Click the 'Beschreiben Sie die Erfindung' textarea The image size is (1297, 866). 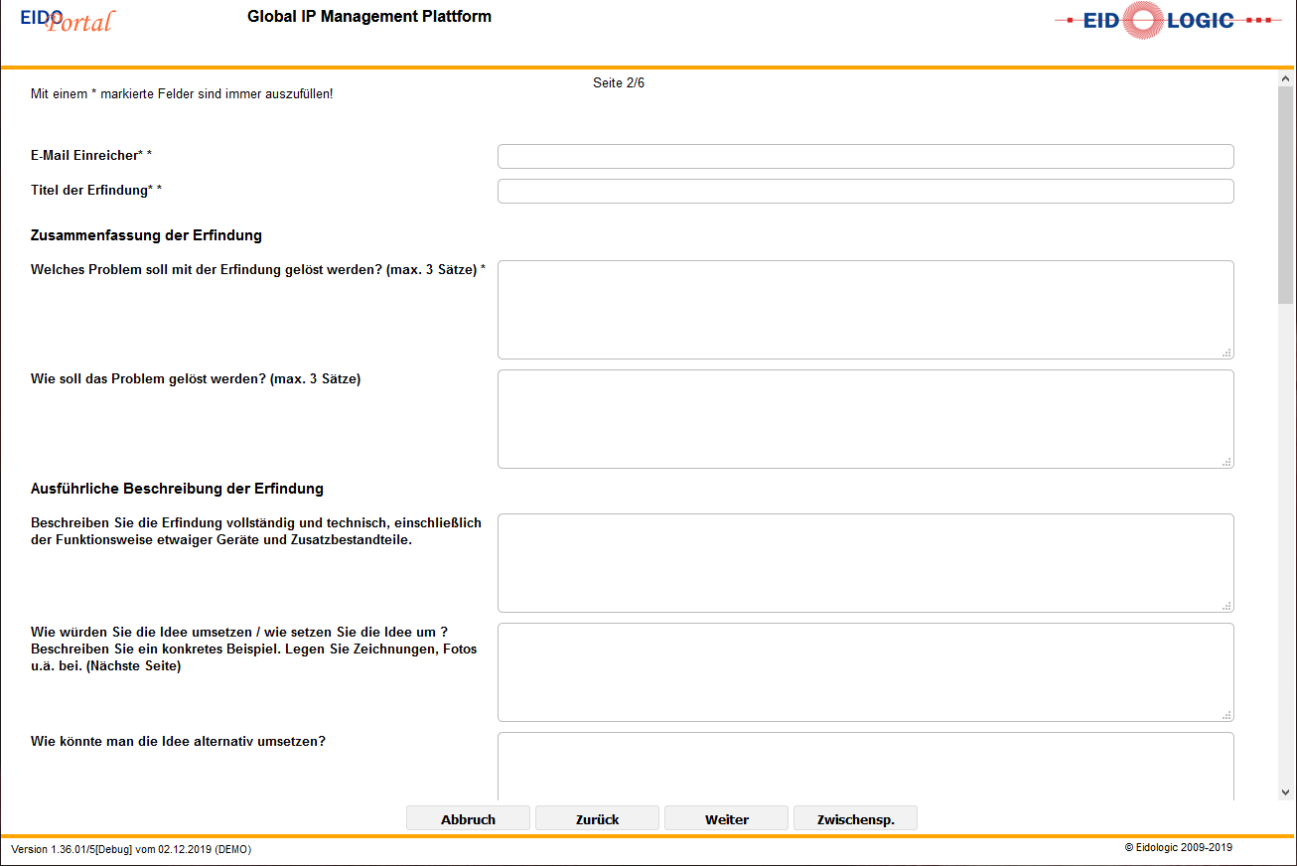(865, 563)
